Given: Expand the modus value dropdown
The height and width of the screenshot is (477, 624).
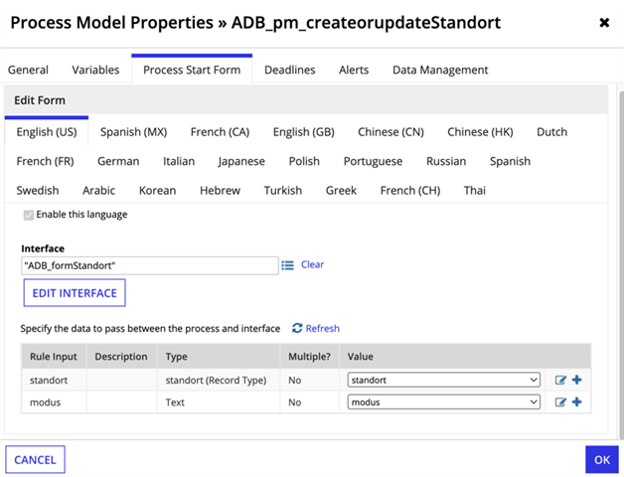Looking at the screenshot, I should click(444, 402).
